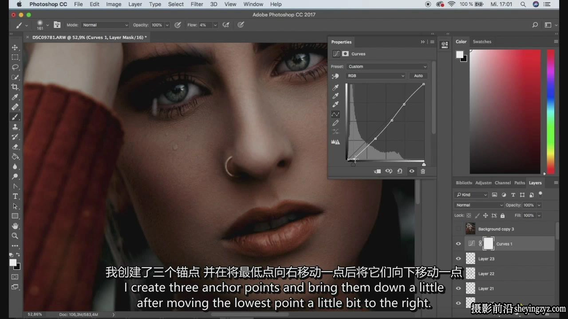
Task: Select the Eraser tool
Action: click(x=15, y=147)
